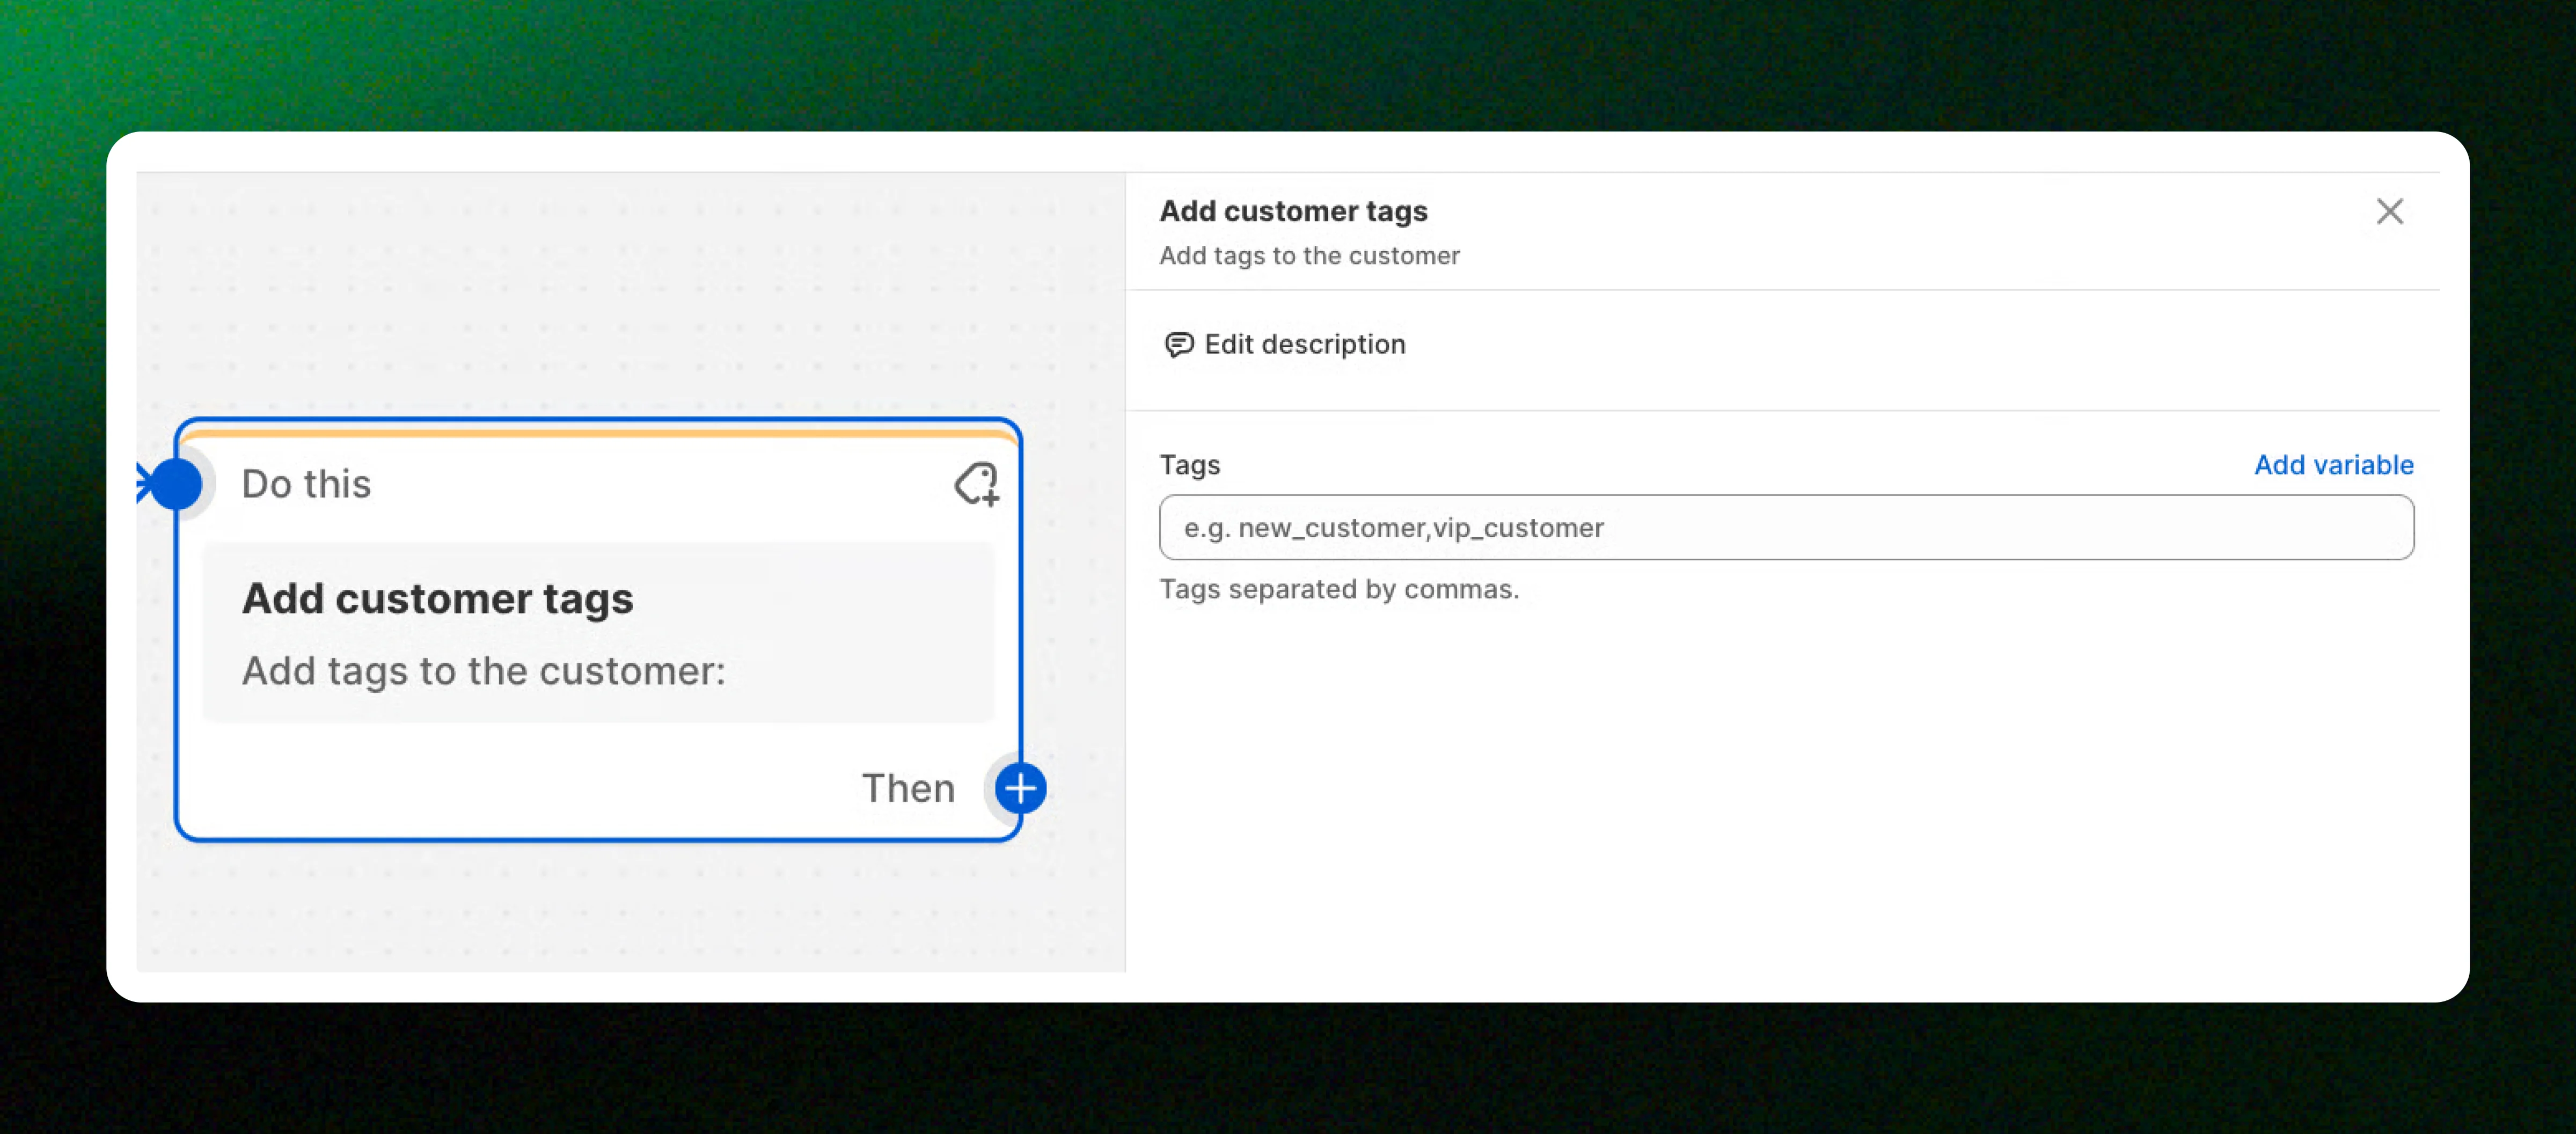Click empty dotted canvas below the card
2576x1134 pixels.
[600, 910]
